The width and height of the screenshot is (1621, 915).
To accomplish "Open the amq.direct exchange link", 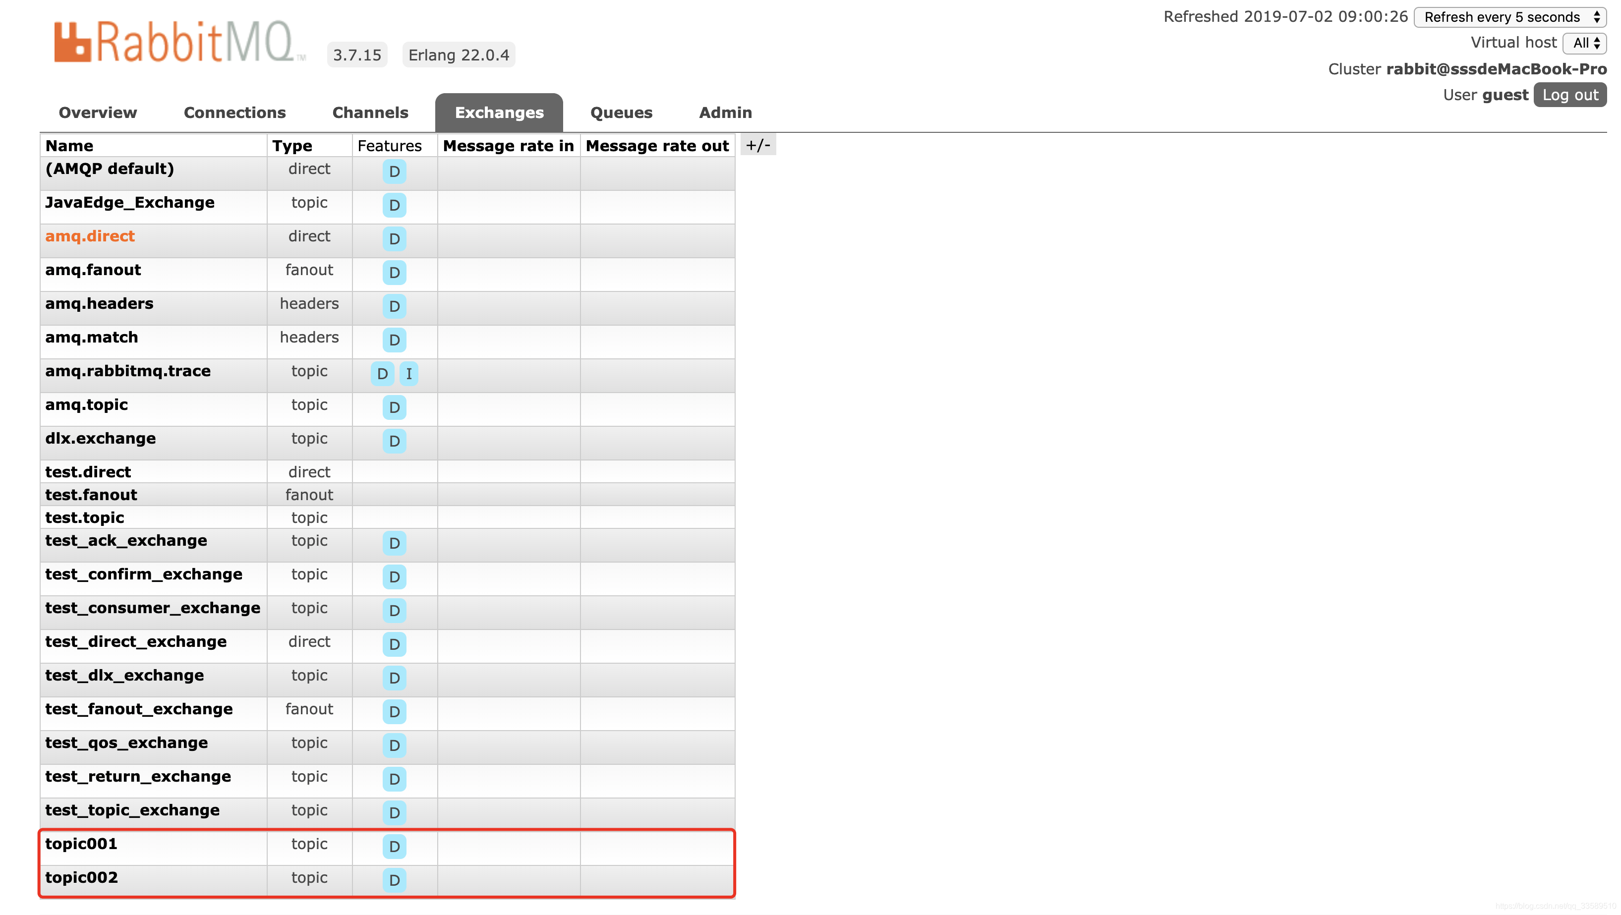I will pyautogui.click(x=90, y=236).
